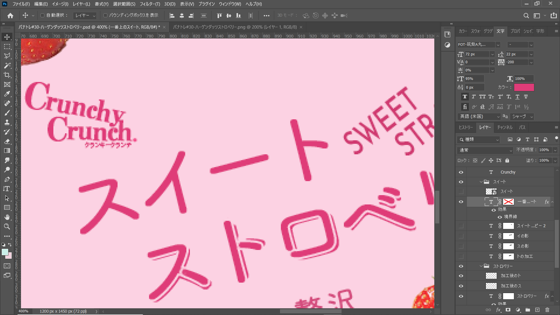The image size is (560, 315).
Task: Open the 通常 blend mode dropdown
Action: 485,150
